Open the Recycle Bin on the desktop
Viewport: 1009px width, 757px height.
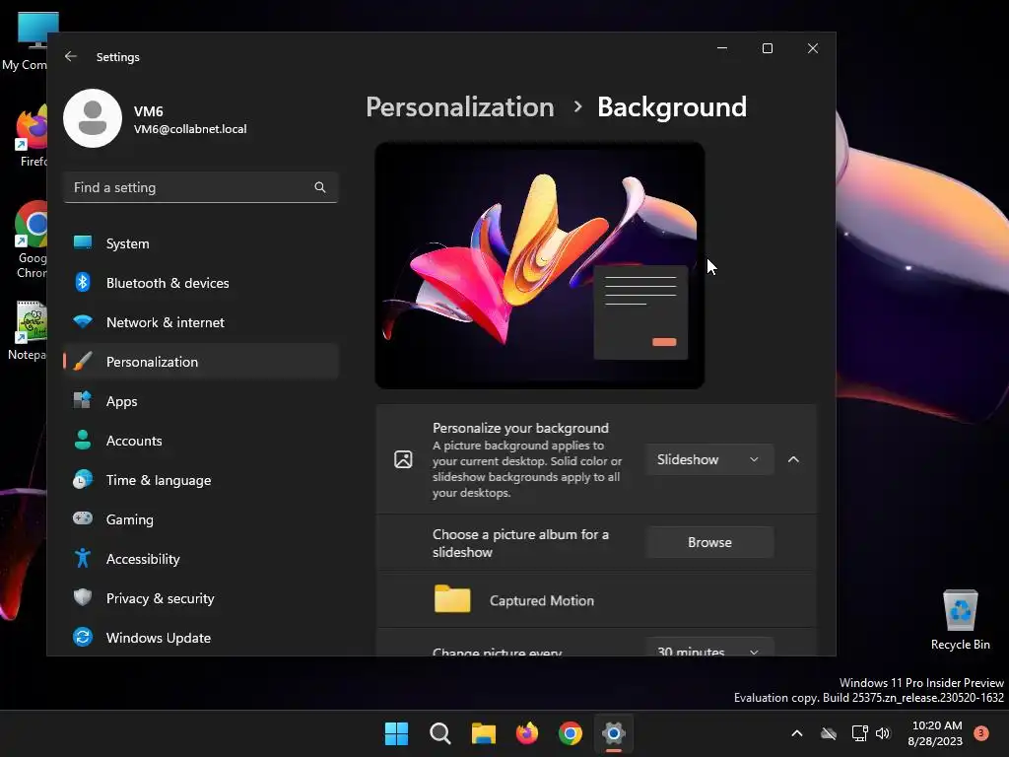[960, 621]
